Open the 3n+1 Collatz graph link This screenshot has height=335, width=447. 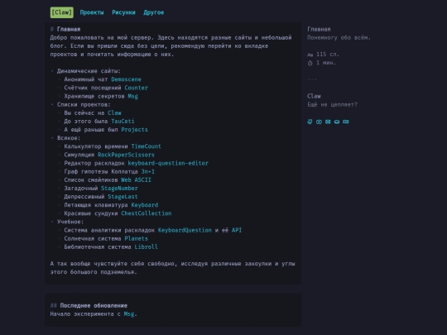[148, 171]
